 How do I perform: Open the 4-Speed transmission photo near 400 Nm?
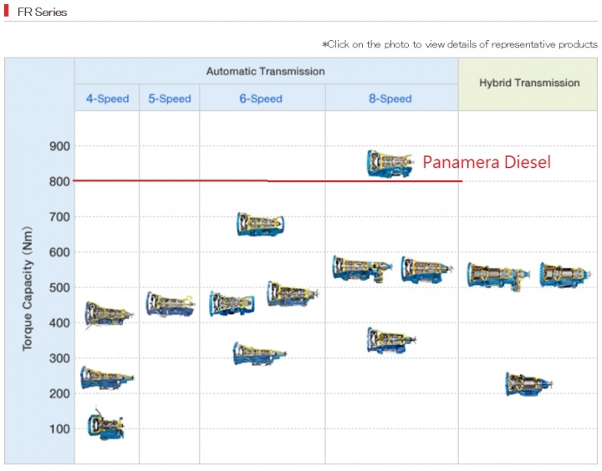[x=109, y=314]
